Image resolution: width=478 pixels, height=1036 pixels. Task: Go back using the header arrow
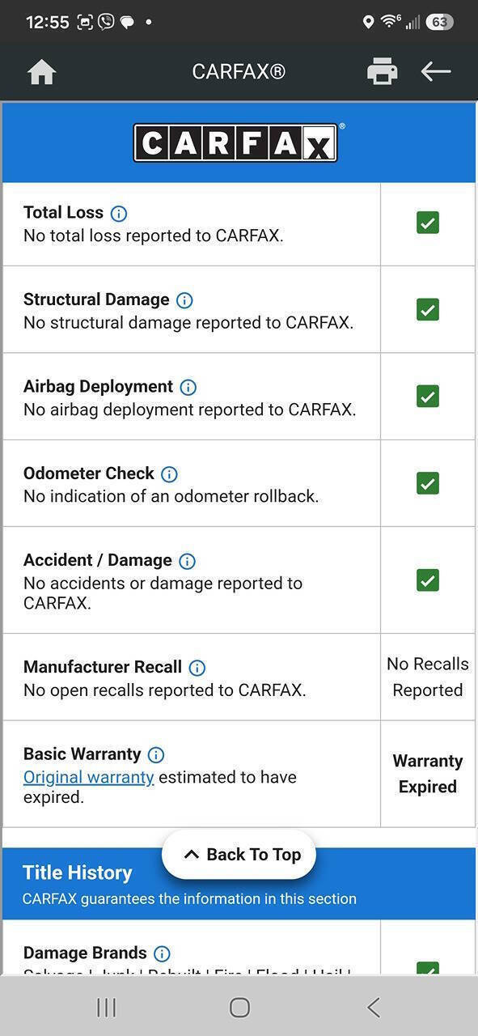pyautogui.click(x=435, y=71)
